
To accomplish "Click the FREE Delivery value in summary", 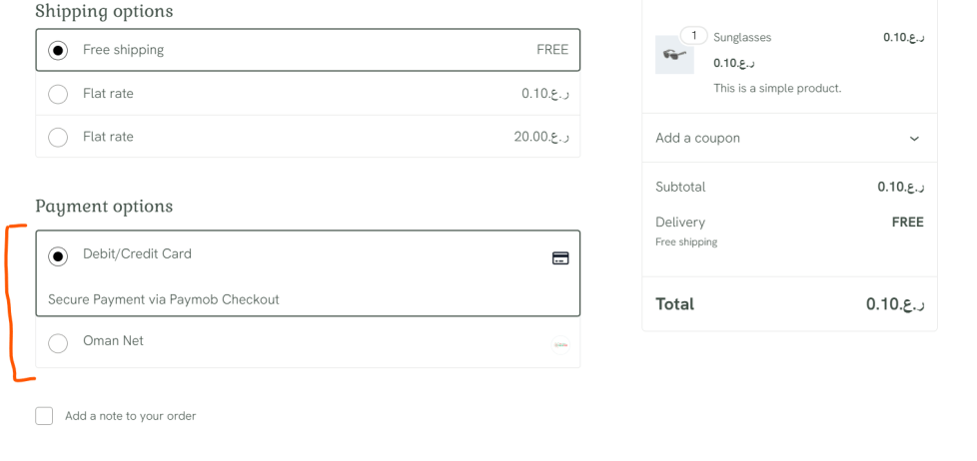I will point(907,223).
